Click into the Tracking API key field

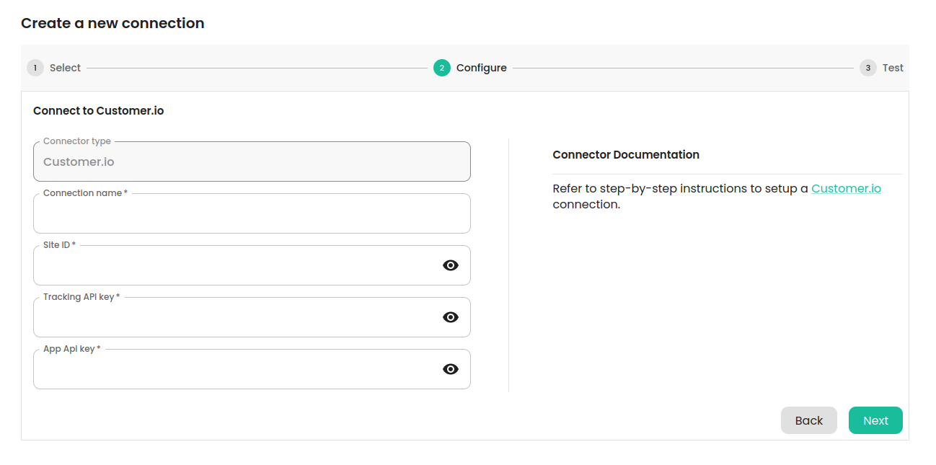click(252, 317)
